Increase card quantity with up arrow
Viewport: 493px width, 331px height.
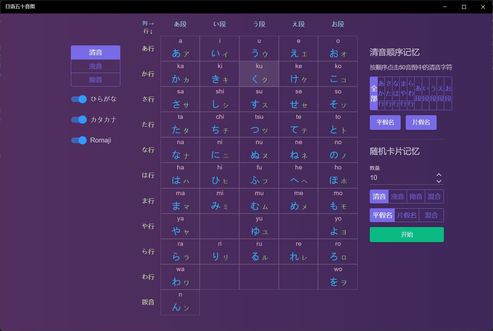439,175
